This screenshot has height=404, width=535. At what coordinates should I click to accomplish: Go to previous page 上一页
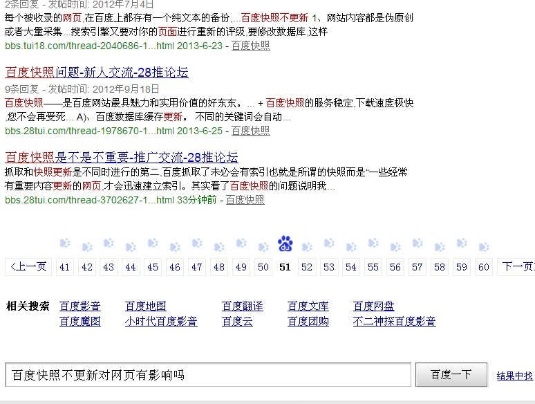pyautogui.click(x=28, y=267)
